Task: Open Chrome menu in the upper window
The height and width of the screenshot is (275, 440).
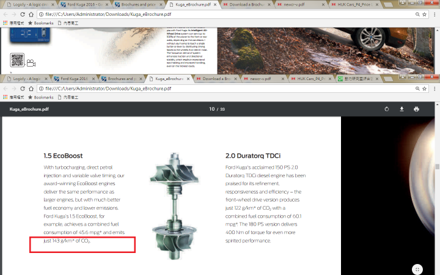Action: (435, 14)
